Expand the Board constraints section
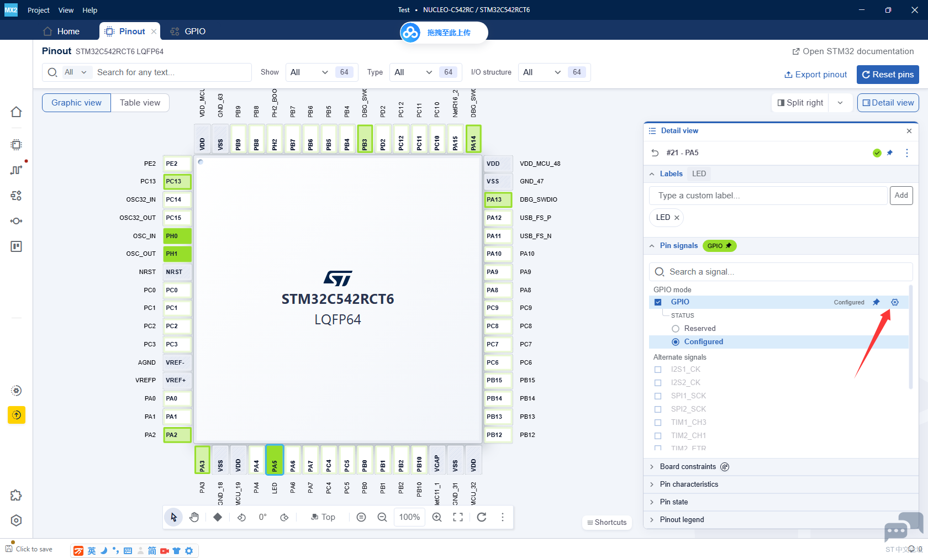 652,467
